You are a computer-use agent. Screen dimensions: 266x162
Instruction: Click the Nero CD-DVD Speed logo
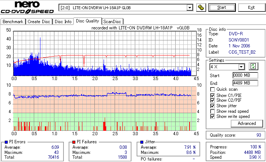27,7
